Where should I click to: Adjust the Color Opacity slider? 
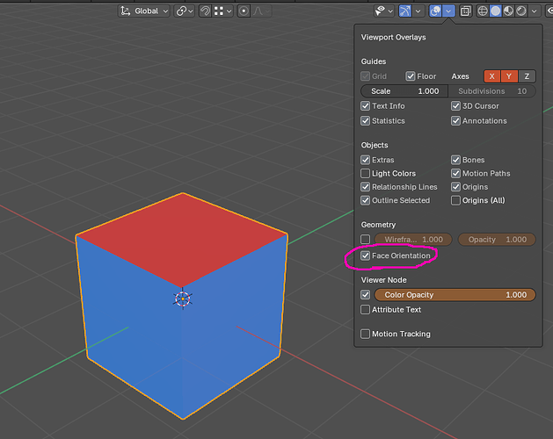[455, 295]
